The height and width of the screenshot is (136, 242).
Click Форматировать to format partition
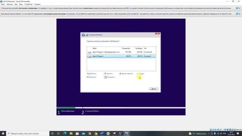[126, 74]
